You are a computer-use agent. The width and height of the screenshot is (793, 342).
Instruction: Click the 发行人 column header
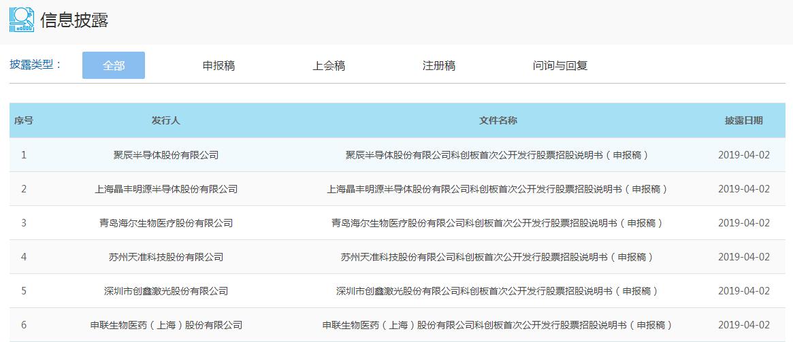coord(166,120)
